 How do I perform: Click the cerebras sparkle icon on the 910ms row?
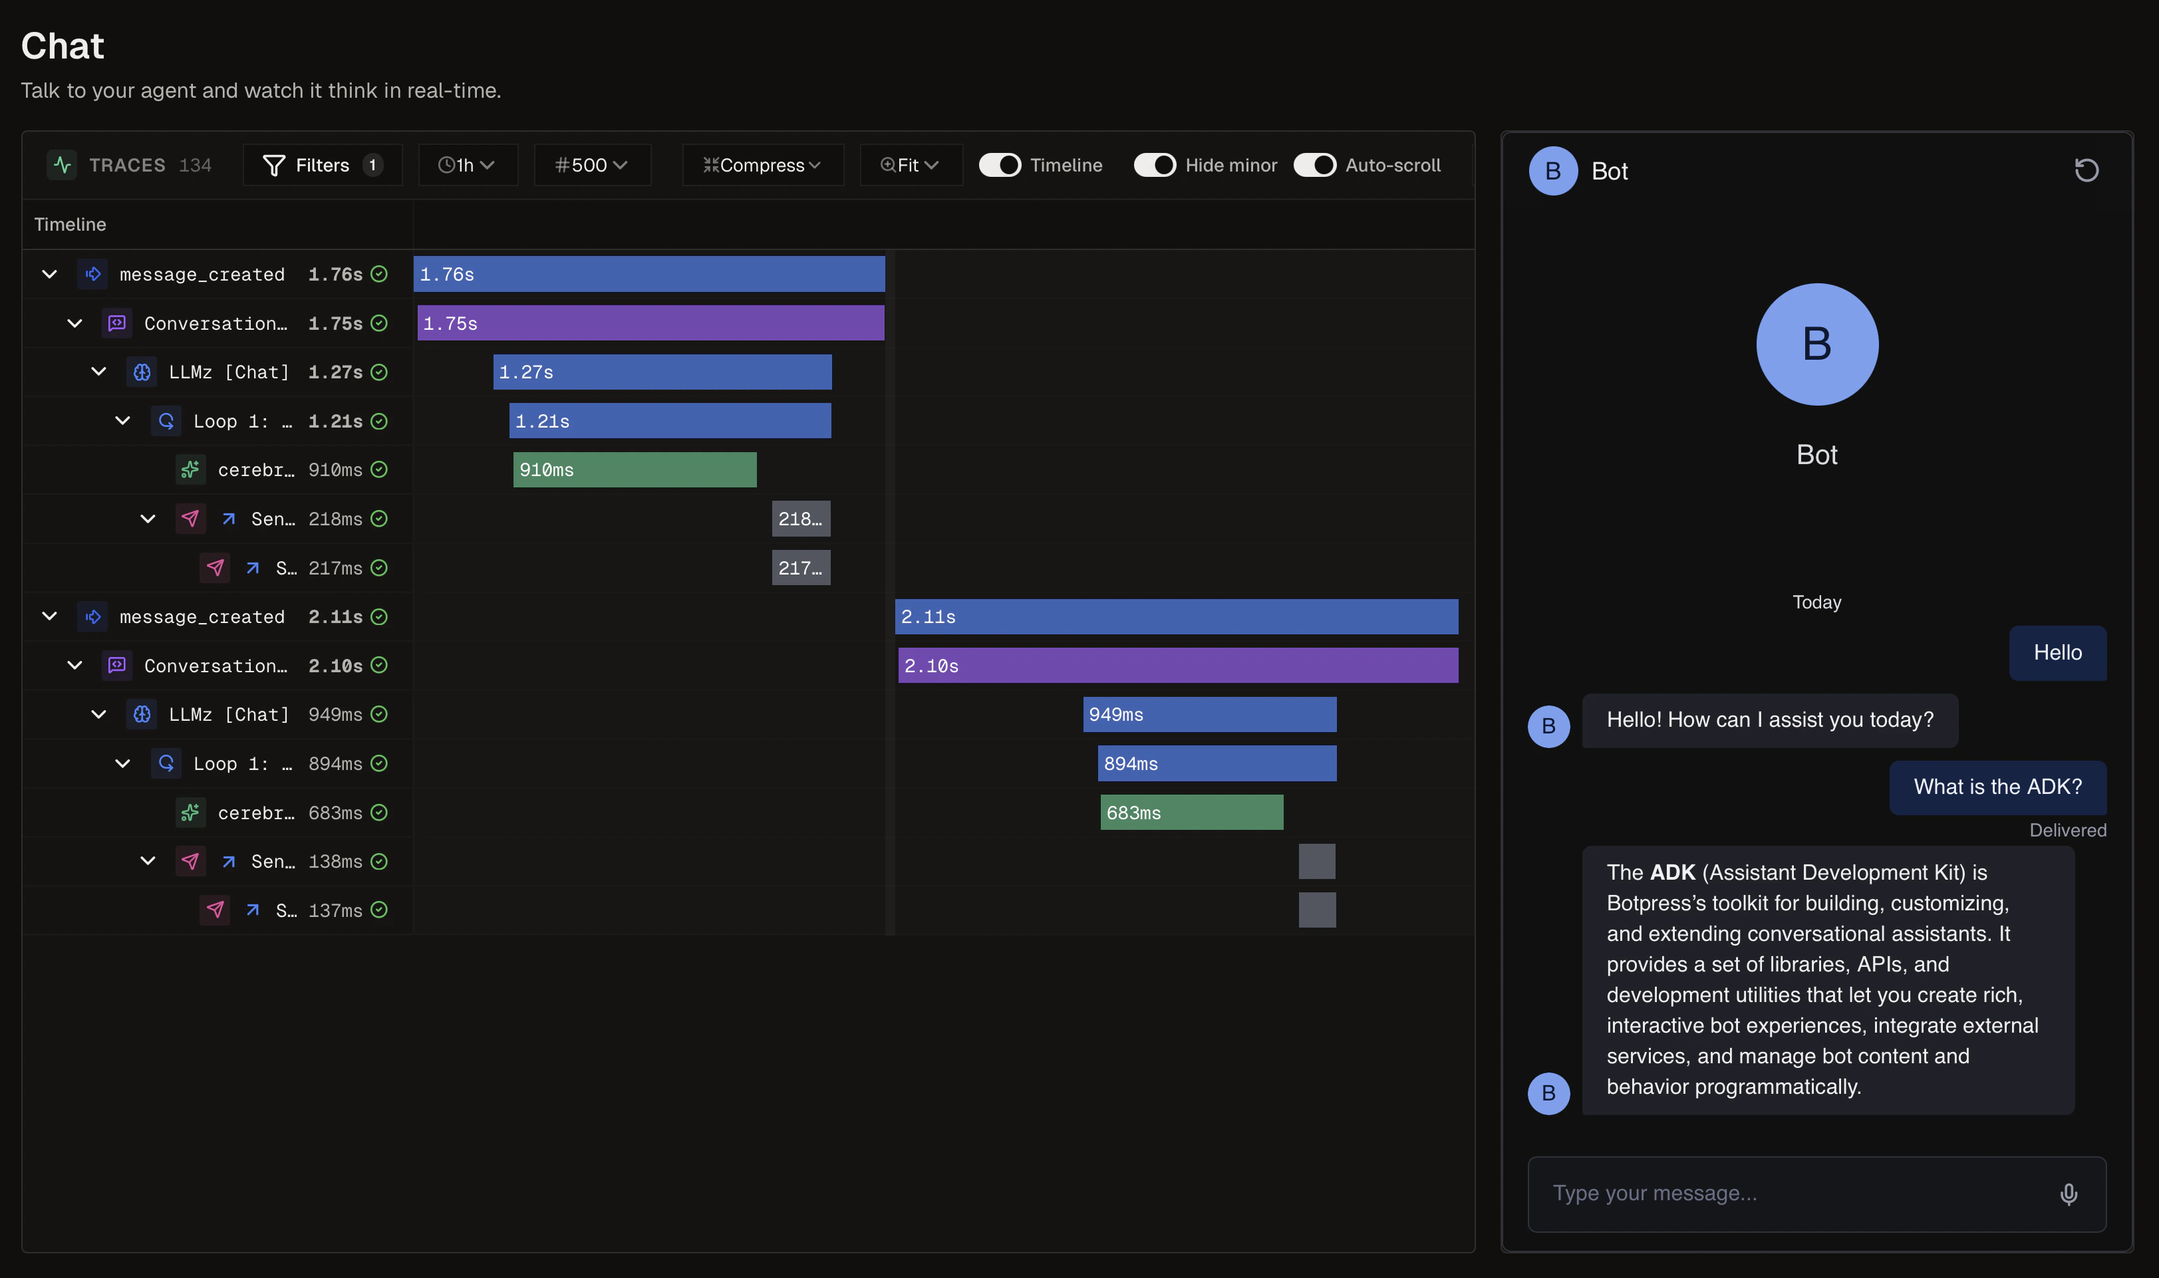(x=190, y=469)
